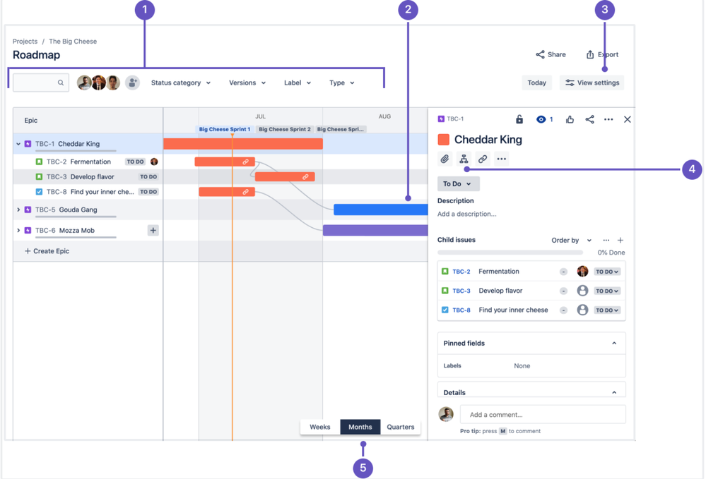This screenshot has width=706, height=479.
Task: Click the dependency link icon on Develop flavor bar
Action: pyautogui.click(x=305, y=177)
